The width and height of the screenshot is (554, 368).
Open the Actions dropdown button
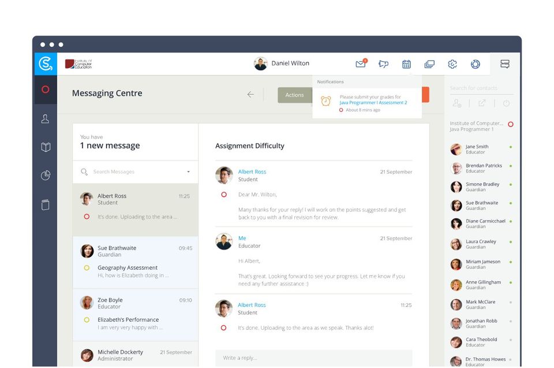click(295, 95)
